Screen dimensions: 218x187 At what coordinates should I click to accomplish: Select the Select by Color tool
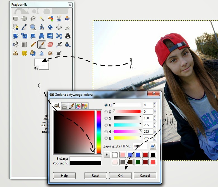(50, 18)
